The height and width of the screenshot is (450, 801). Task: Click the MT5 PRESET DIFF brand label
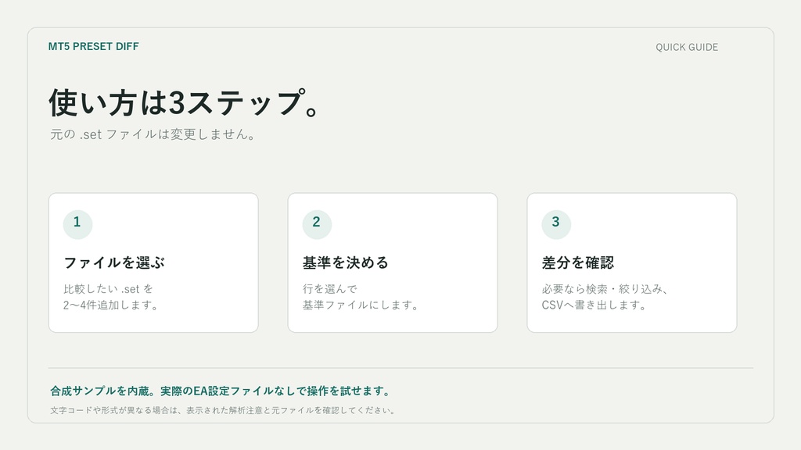[94, 46]
